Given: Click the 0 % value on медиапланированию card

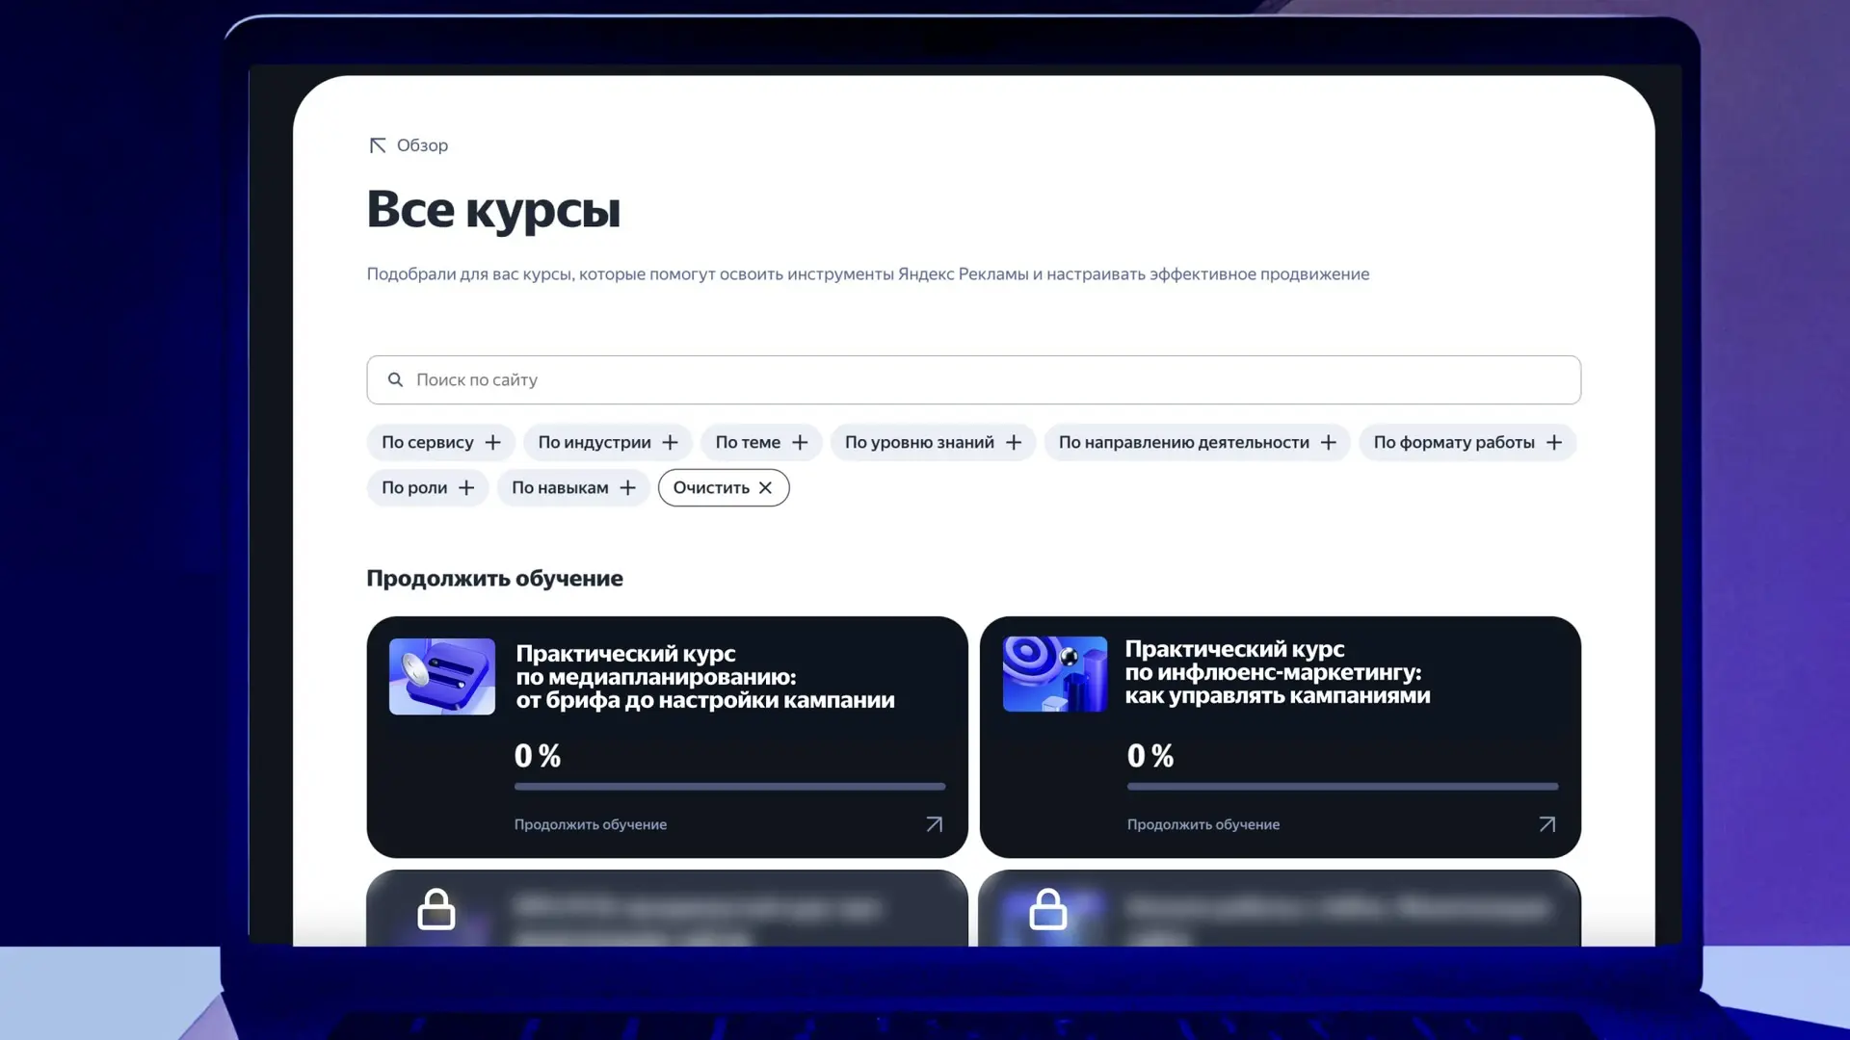Looking at the screenshot, I should (x=538, y=756).
